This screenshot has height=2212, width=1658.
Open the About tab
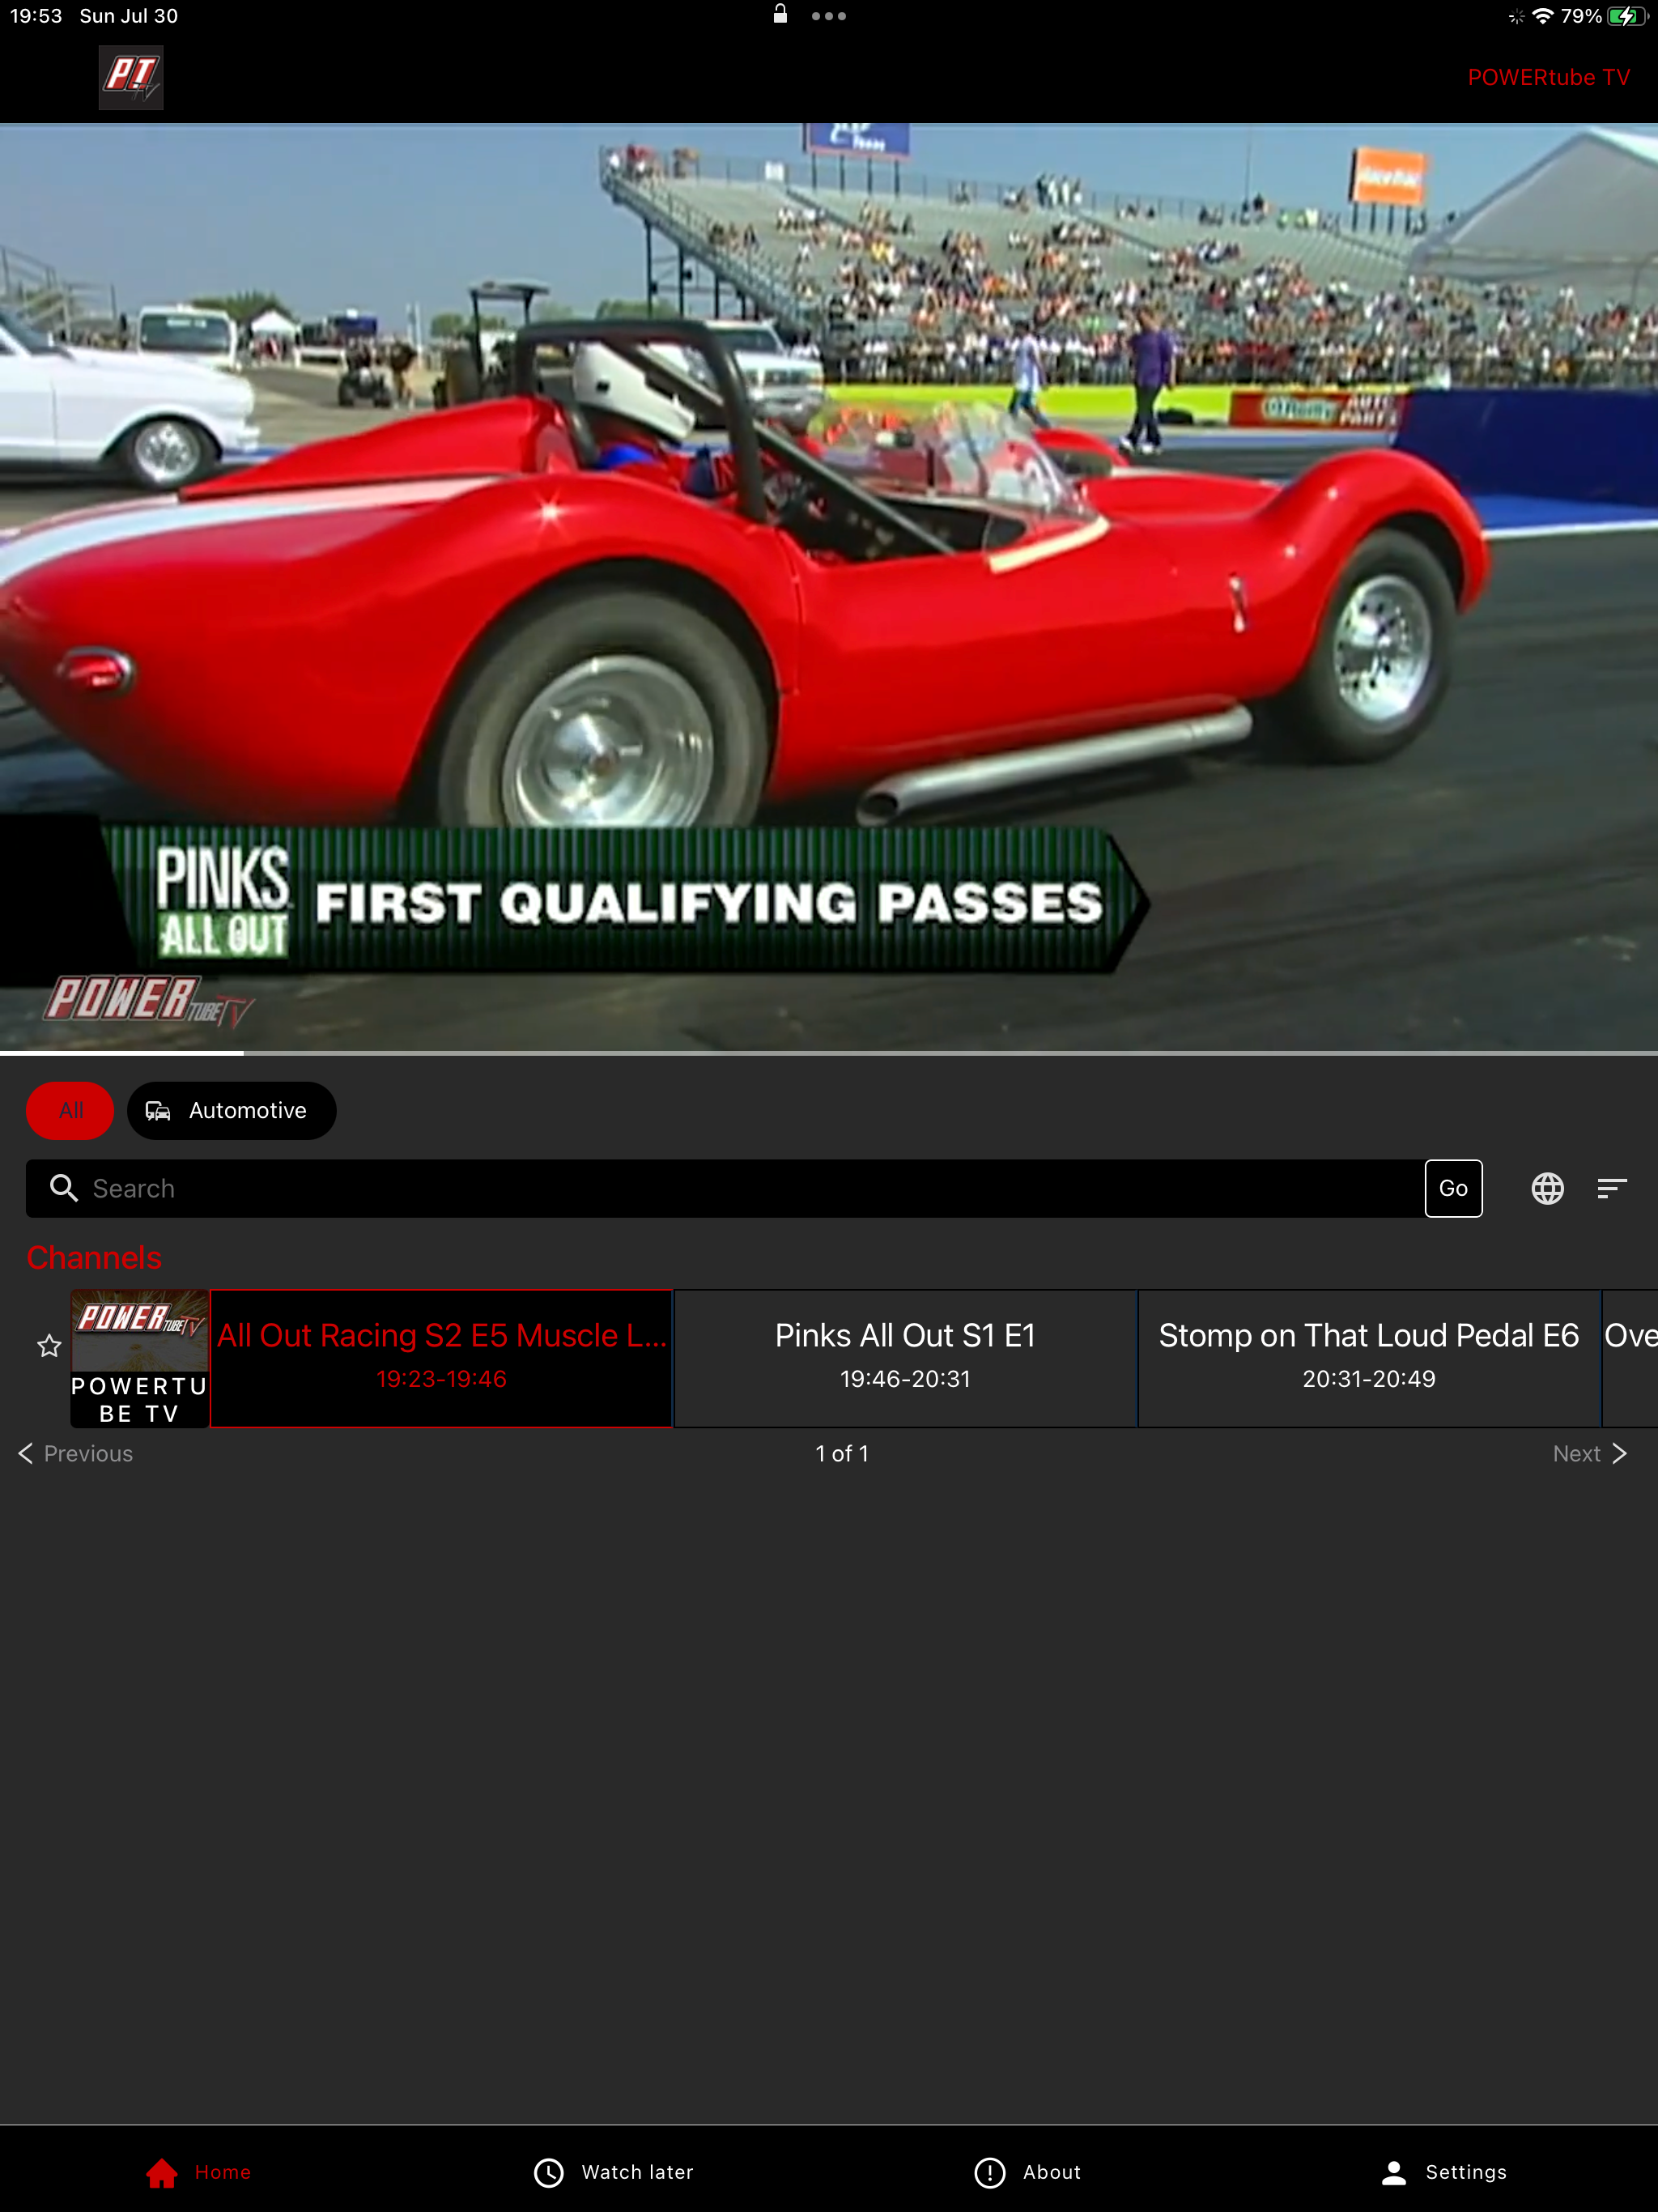(x=1027, y=2171)
